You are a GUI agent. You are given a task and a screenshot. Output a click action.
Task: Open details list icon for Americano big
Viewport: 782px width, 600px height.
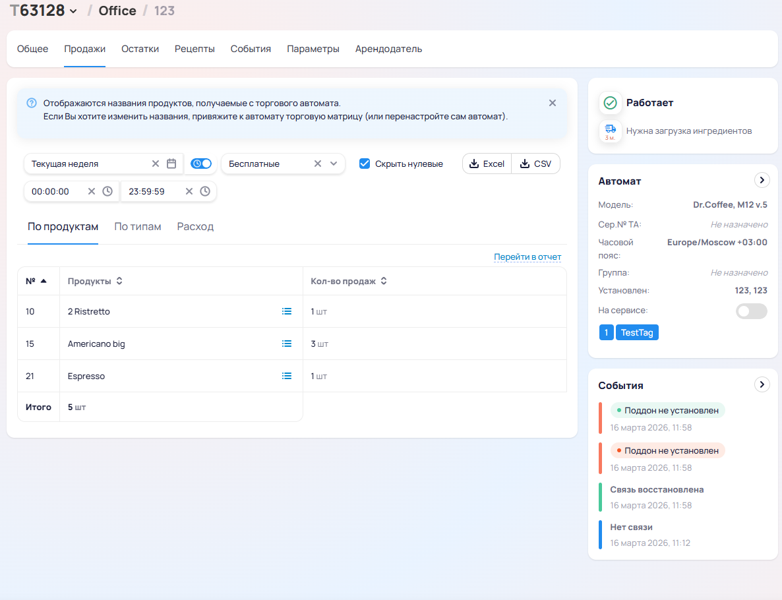click(287, 344)
